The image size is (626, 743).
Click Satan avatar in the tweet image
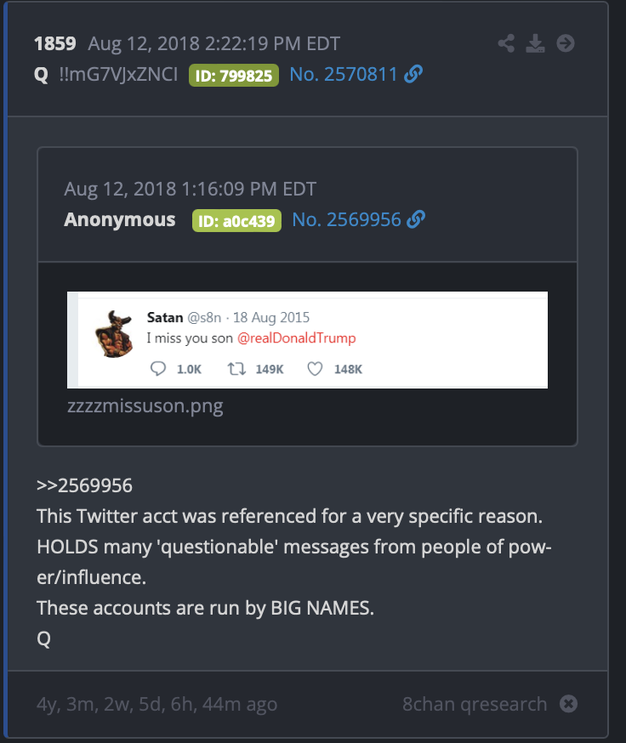coord(114,334)
